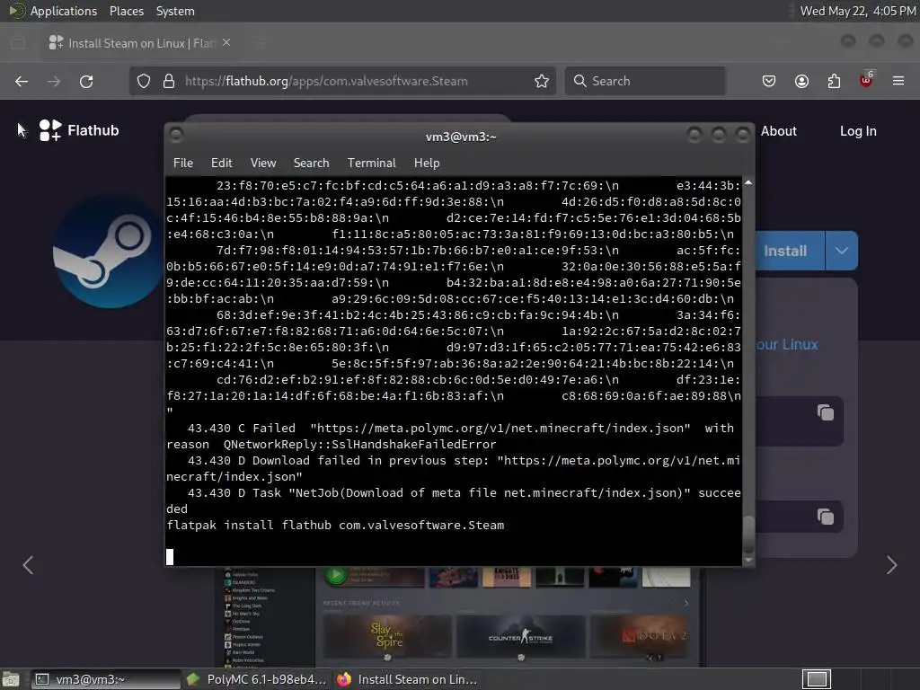Switch to the vm3@vm3 terminal taskbar item
Screen dimensions: 920x690
pyautogui.click(x=106, y=679)
